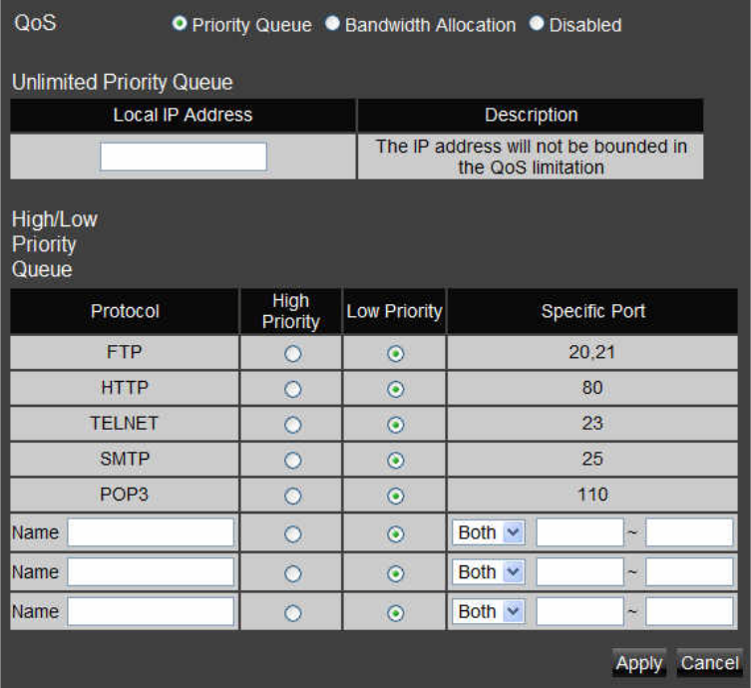Screen dimensions: 751x688
Task: Set first custom Name row to High Priority
Action: click(292, 533)
